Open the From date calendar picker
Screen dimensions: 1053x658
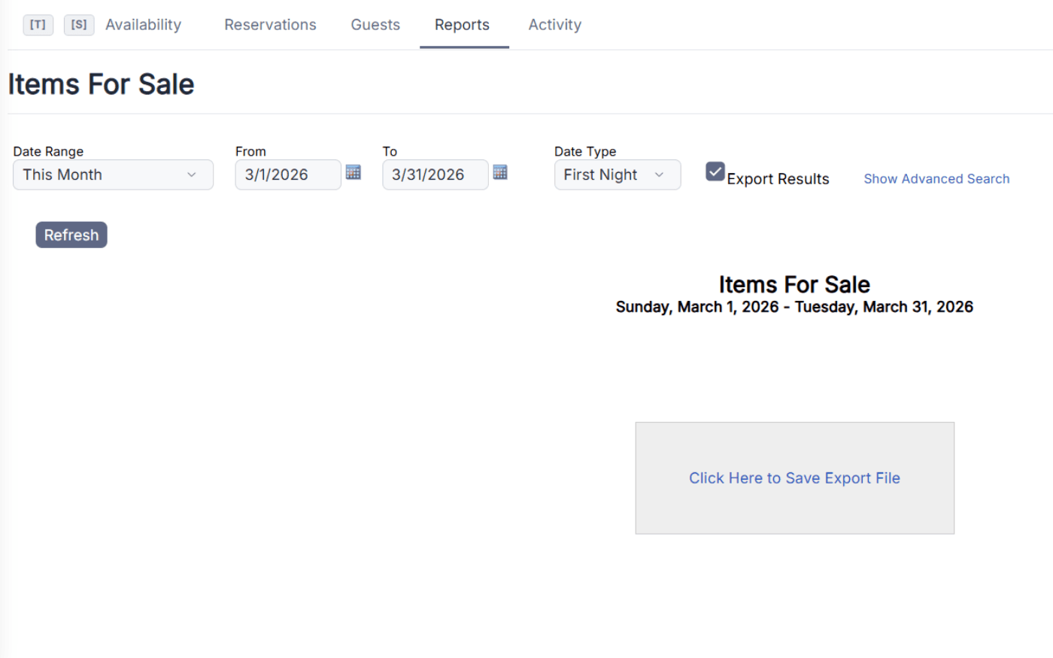[x=354, y=172]
